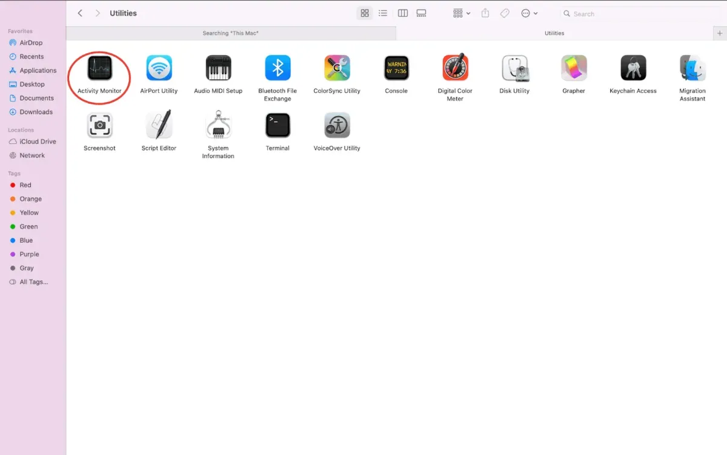This screenshot has height=455, width=727.
Task: Select the Script Editor icon
Action: pyautogui.click(x=159, y=125)
